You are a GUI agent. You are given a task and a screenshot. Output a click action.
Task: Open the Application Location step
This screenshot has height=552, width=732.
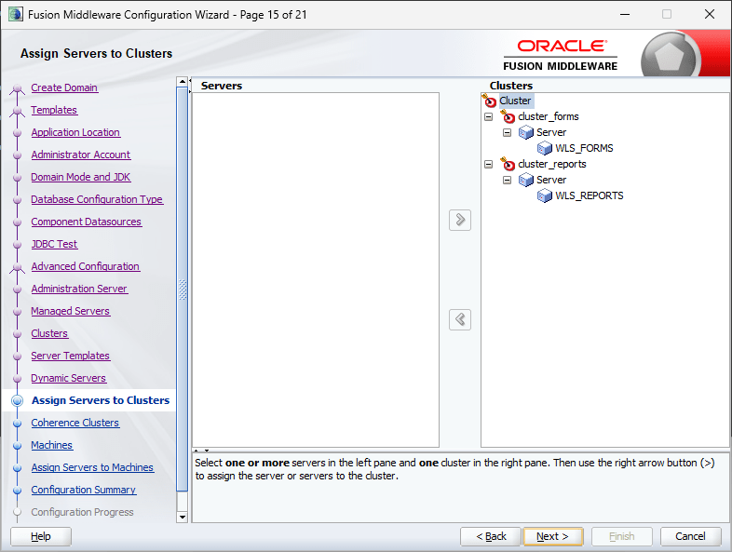(x=75, y=132)
